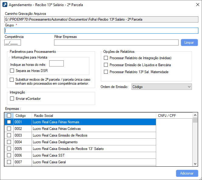
Task: Enable Processar Relatório de Integração (médias)
Action: pyautogui.click(x=106, y=58)
